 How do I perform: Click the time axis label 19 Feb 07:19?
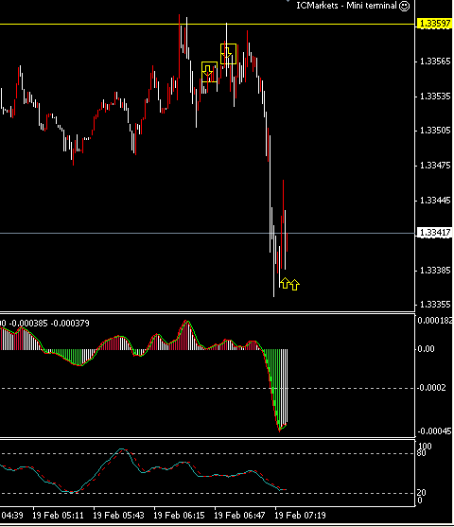[300, 516]
